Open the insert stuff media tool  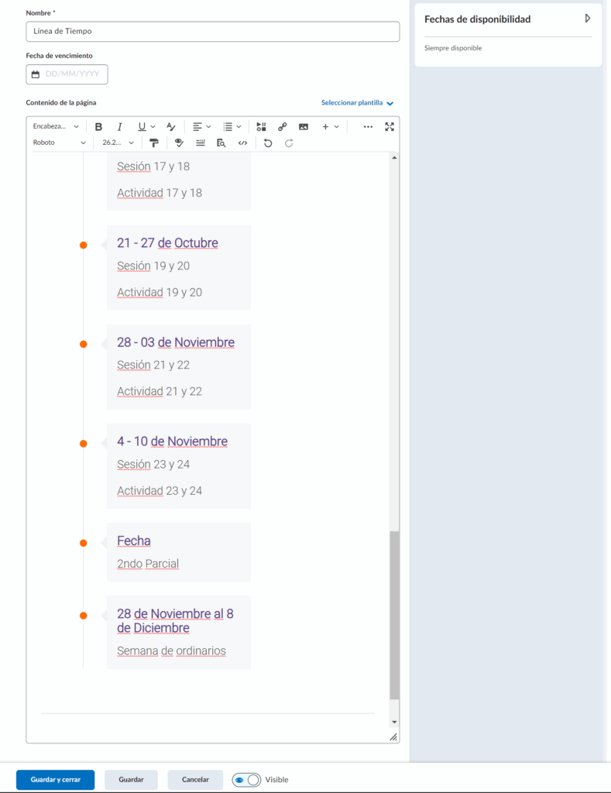[261, 126]
